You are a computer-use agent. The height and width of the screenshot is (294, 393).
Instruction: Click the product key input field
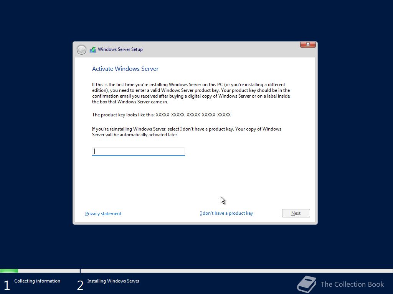[138, 152]
